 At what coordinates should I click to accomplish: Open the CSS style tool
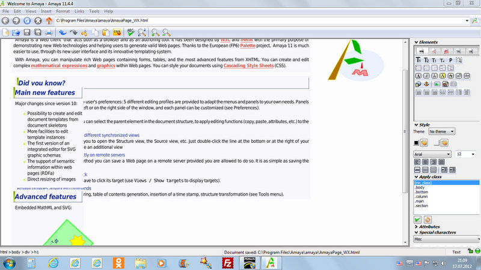pyautogui.click(x=117, y=32)
